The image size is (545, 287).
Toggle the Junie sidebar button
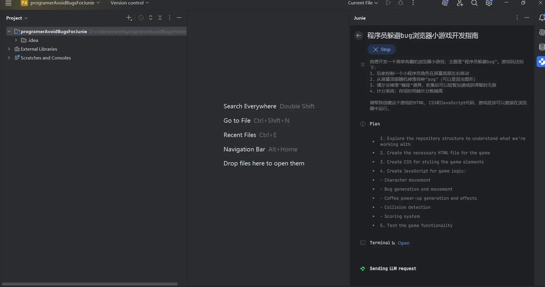[541, 61]
